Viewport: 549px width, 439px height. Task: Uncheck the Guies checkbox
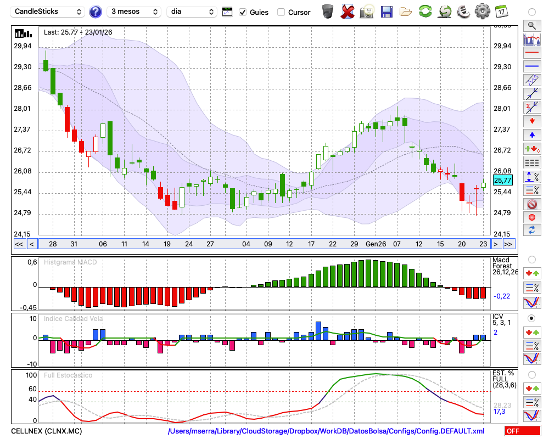tap(243, 12)
